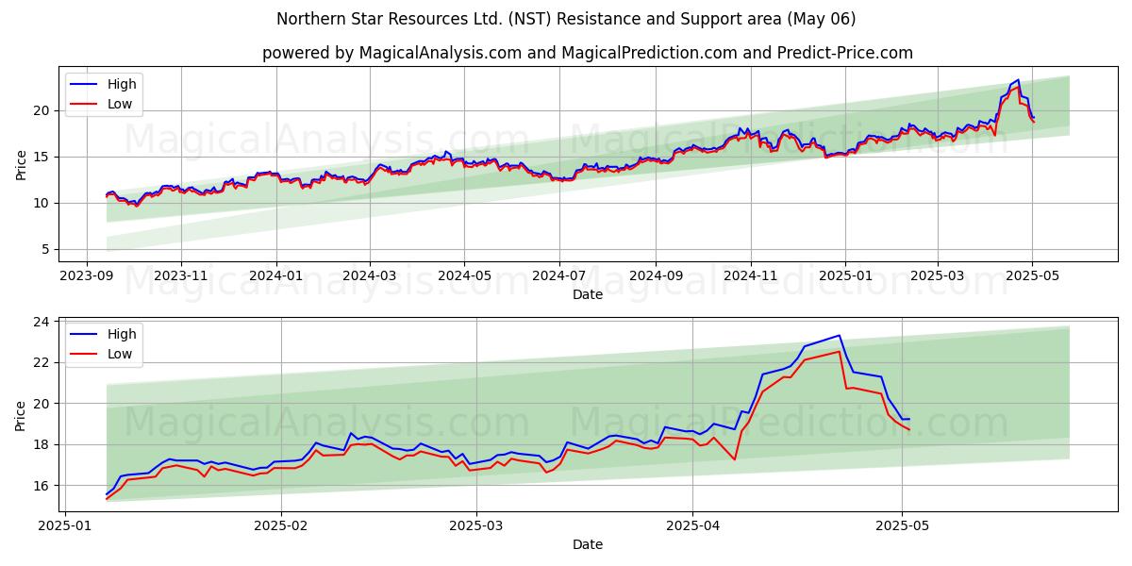
Task: Click the '2025-03' tick label on bottom chart
Action: pyautogui.click(x=476, y=525)
